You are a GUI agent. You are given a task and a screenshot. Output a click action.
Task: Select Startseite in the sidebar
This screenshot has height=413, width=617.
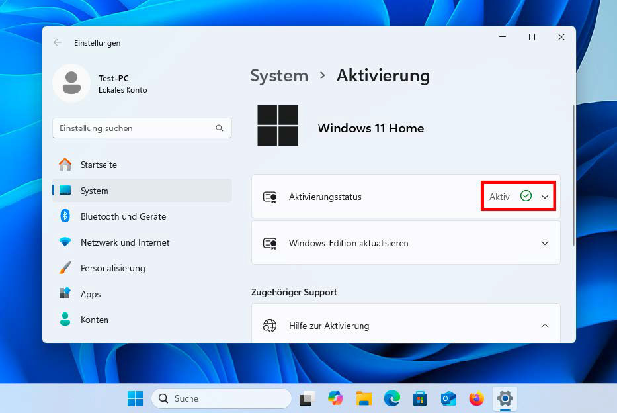coord(142,165)
